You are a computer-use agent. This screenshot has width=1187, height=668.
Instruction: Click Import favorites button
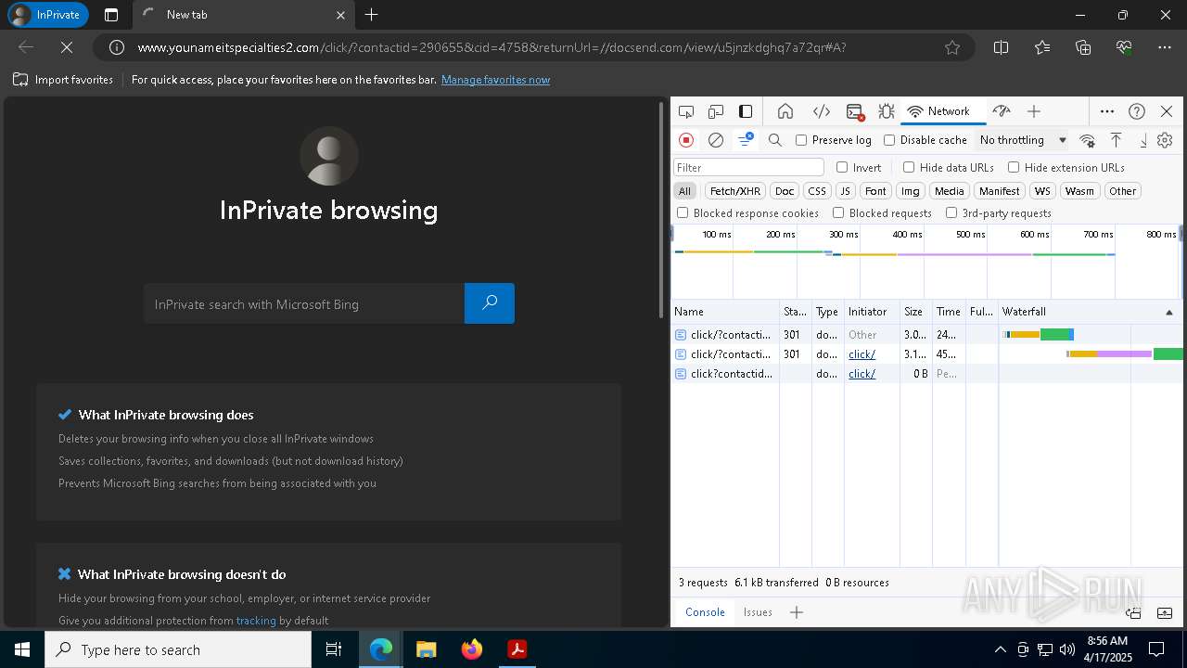(x=63, y=80)
